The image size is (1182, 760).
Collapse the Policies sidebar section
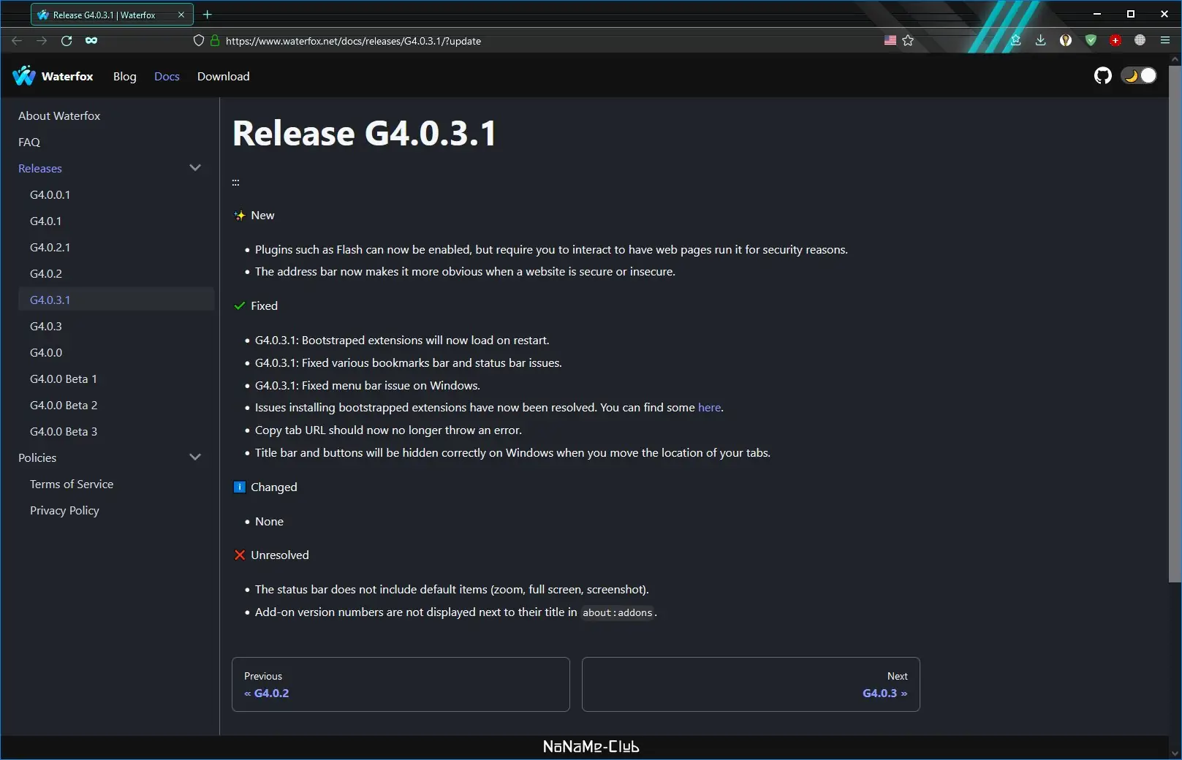click(195, 457)
